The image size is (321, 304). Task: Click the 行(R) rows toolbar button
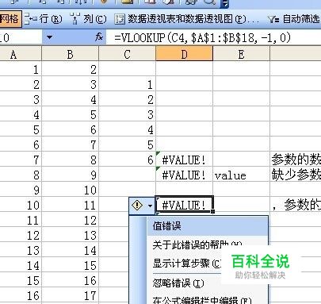point(43,19)
